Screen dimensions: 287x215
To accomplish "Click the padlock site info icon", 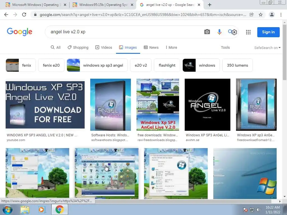I will point(35,15).
